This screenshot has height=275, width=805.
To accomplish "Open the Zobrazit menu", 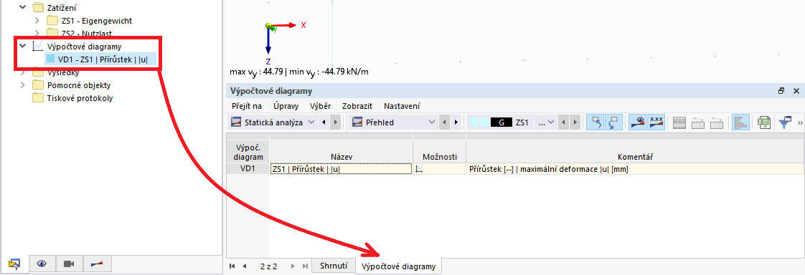I will click(x=357, y=106).
